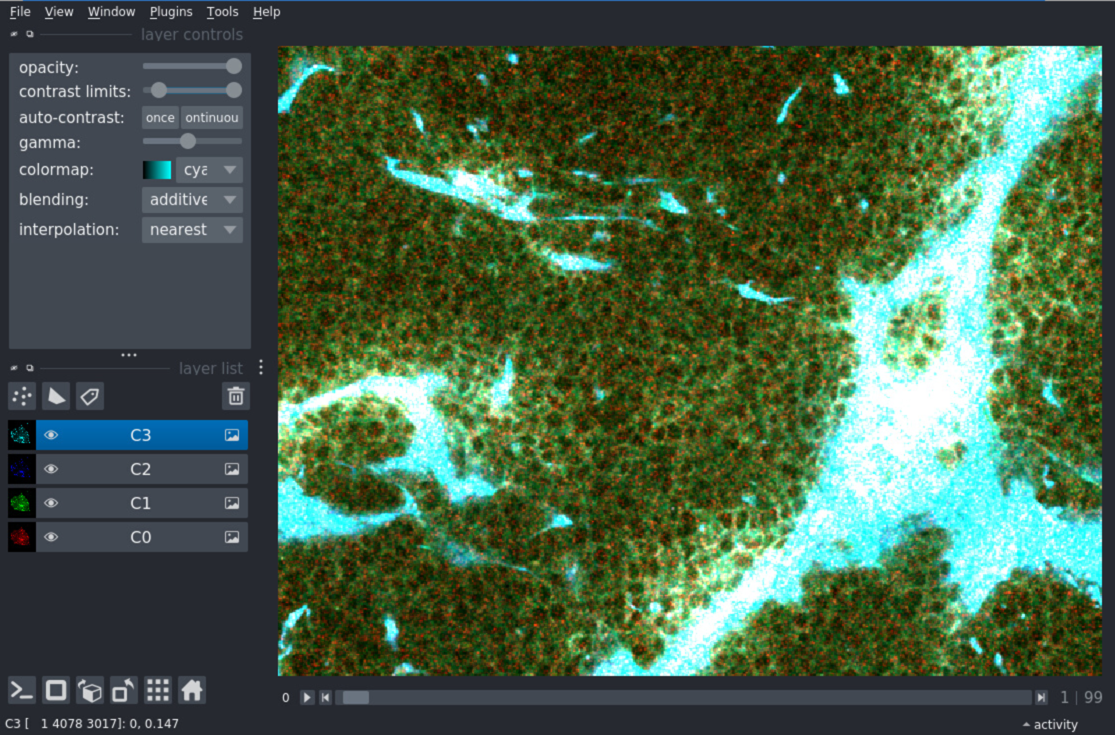Toggle visibility of C1 layer
Viewport: 1115px width, 735px height.
(51, 503)
